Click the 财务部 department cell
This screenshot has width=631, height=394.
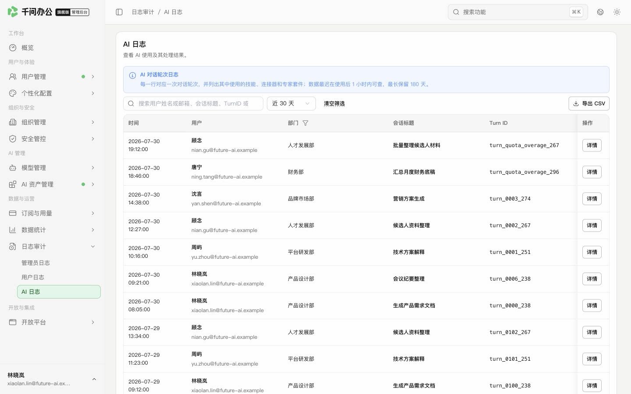pyautogui.click(x=296, y=172)
